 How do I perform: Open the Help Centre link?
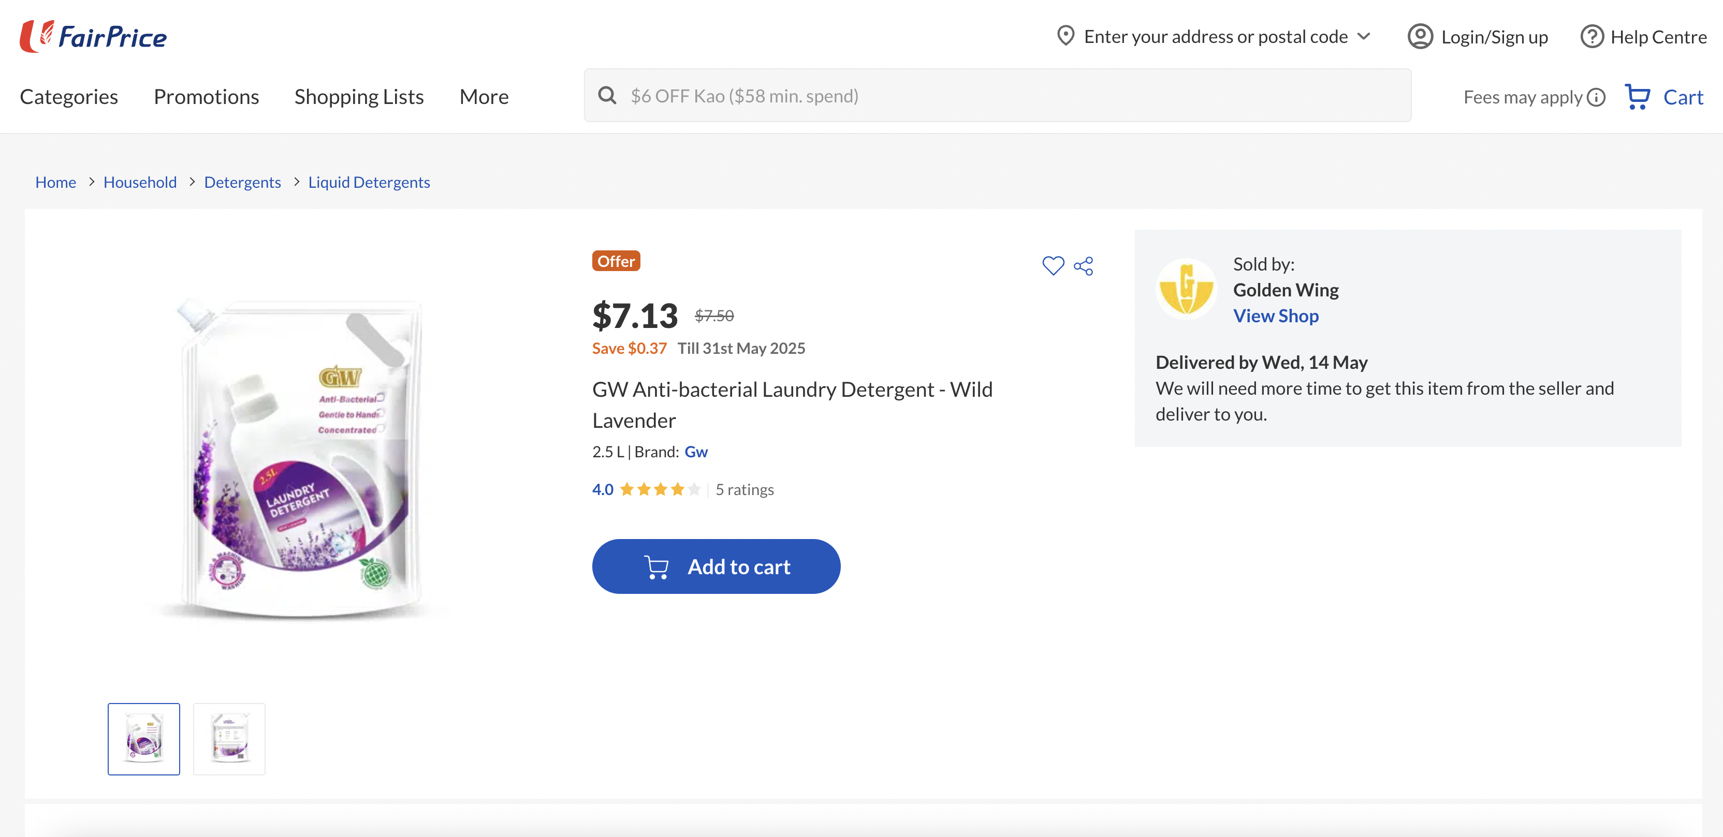pos(1658,37)
